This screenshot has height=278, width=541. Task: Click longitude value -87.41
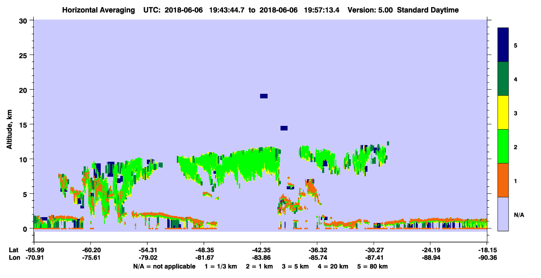click(x=374, y=258)
